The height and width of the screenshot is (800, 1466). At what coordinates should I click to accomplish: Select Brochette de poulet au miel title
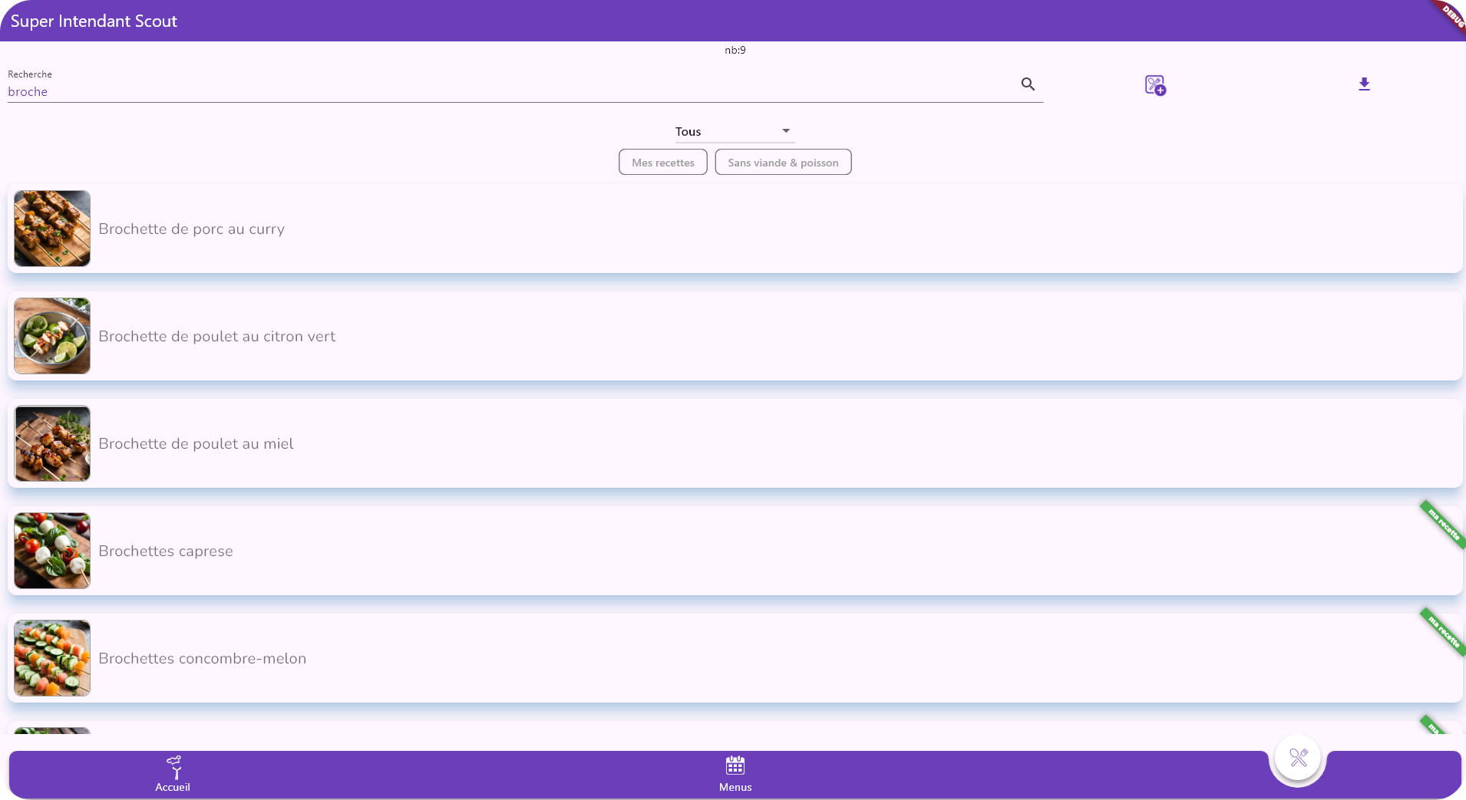196,444
